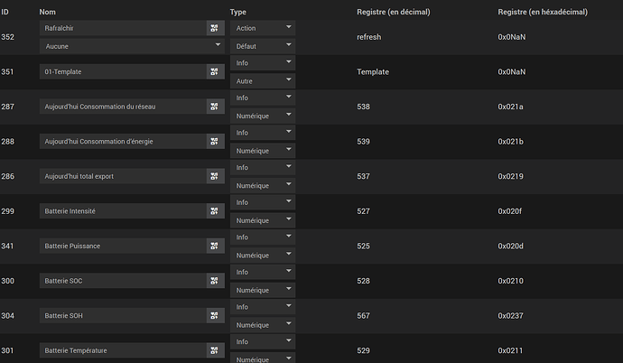Click the icon button beside Rafraîchir name field
This screenshot has width=623, height=363.
tap(214, 28)
